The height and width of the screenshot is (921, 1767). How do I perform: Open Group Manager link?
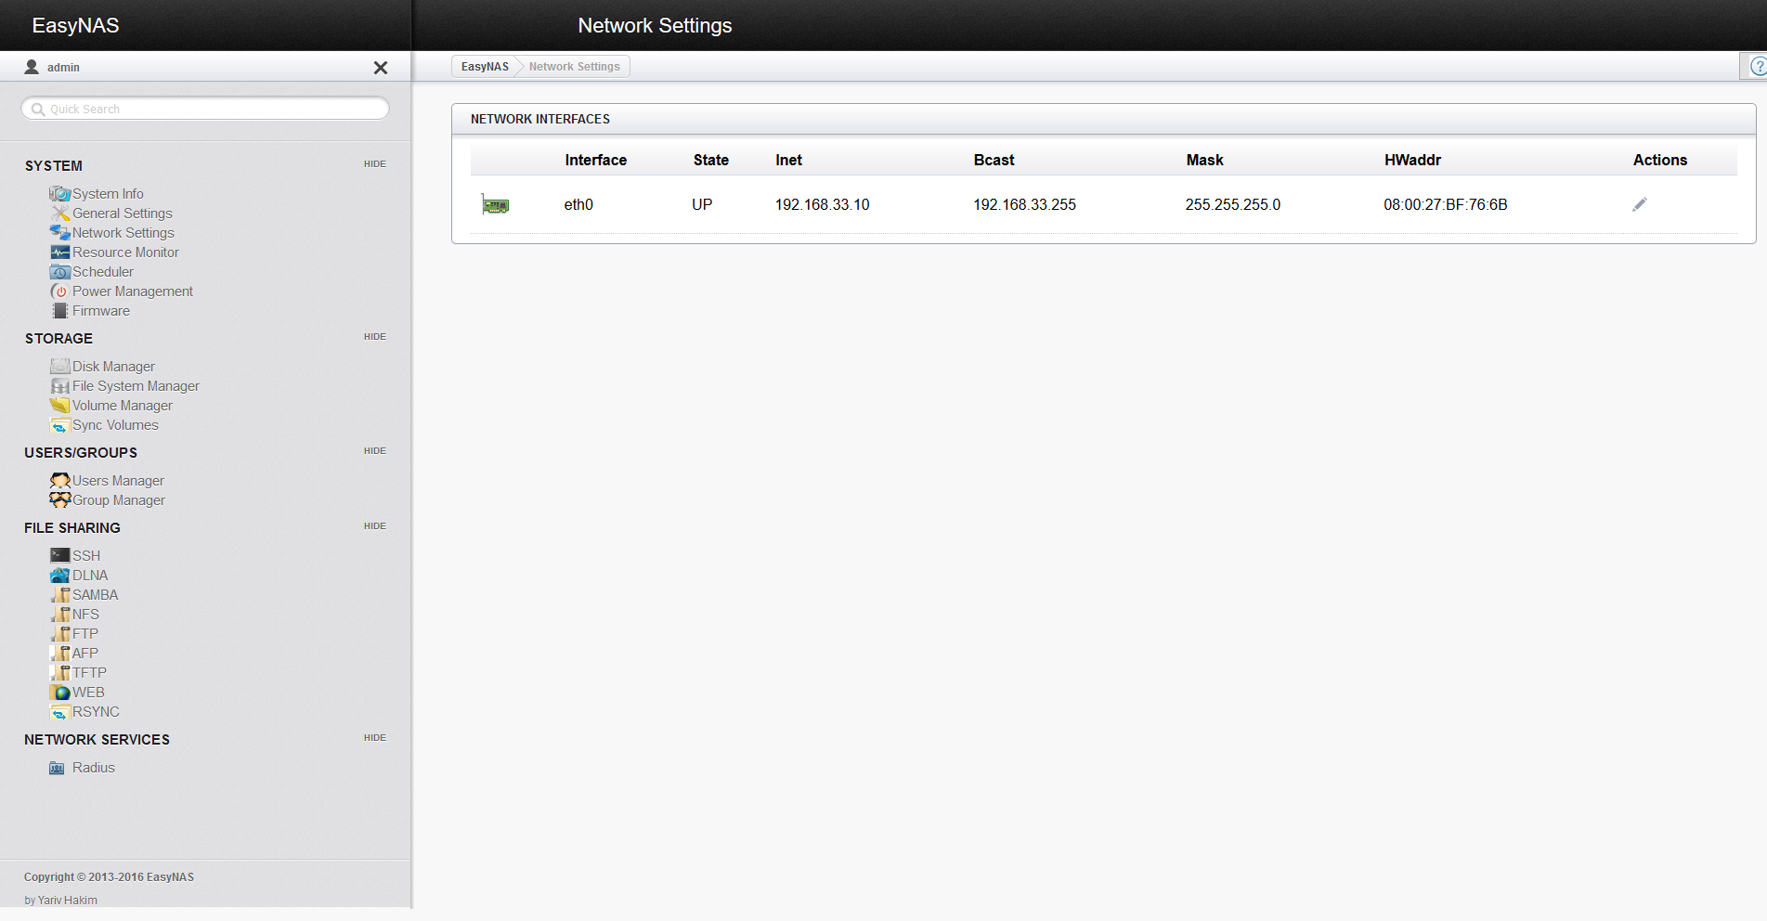[x=119, y=500]
